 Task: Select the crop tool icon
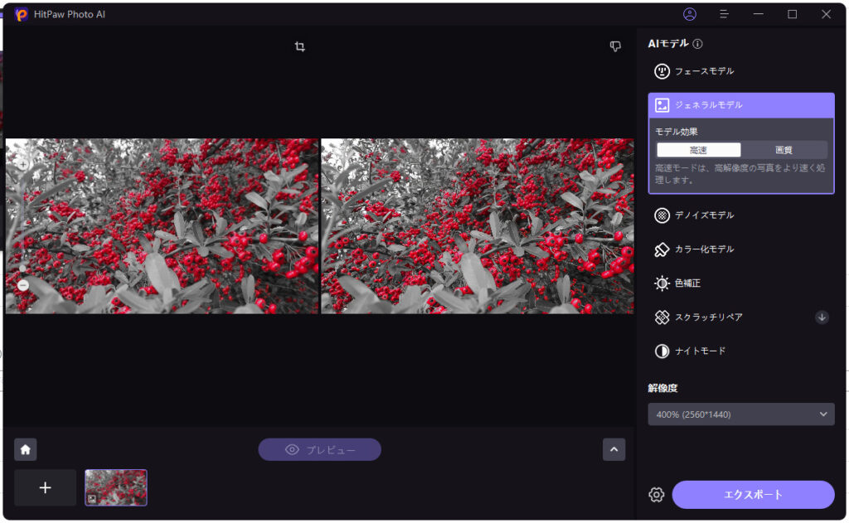point(300,47)
